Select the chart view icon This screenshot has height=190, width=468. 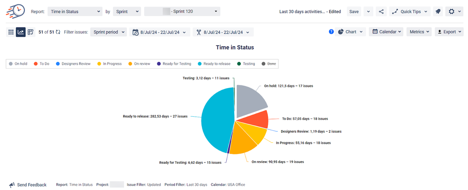pyautogui.click(x=21, y=32)
